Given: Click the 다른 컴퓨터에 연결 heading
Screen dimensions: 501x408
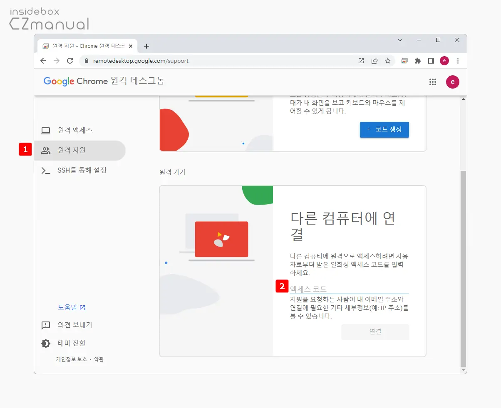Looking at the screenshot, I should pyautogui.click(x=343, y=226).
